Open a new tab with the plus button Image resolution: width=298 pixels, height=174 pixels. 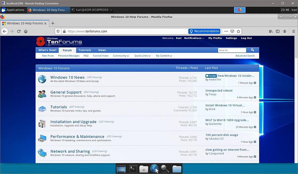pos(53,23)
